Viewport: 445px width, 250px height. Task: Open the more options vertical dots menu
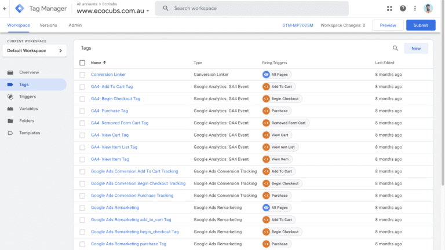point(415,8)
